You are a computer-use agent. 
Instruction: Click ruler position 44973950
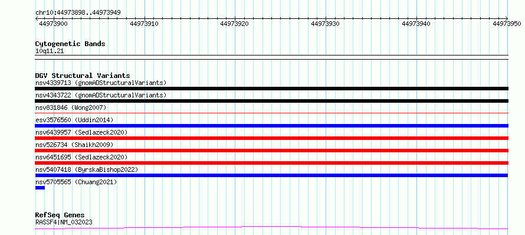point(507,24)
